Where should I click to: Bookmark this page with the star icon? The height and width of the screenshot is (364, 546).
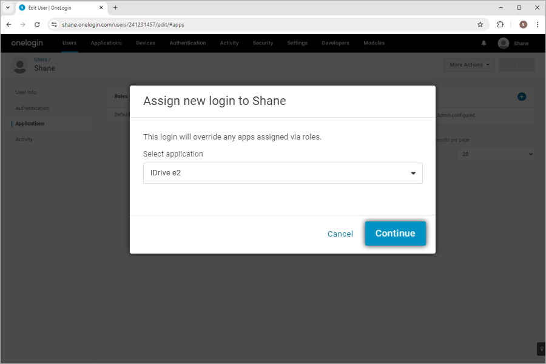480,24
